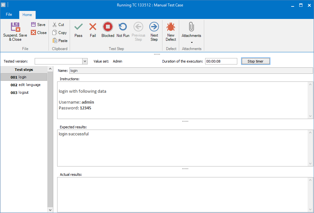Click the Paste clipboard icon
The image size is (314, 213).
(55, 41)
